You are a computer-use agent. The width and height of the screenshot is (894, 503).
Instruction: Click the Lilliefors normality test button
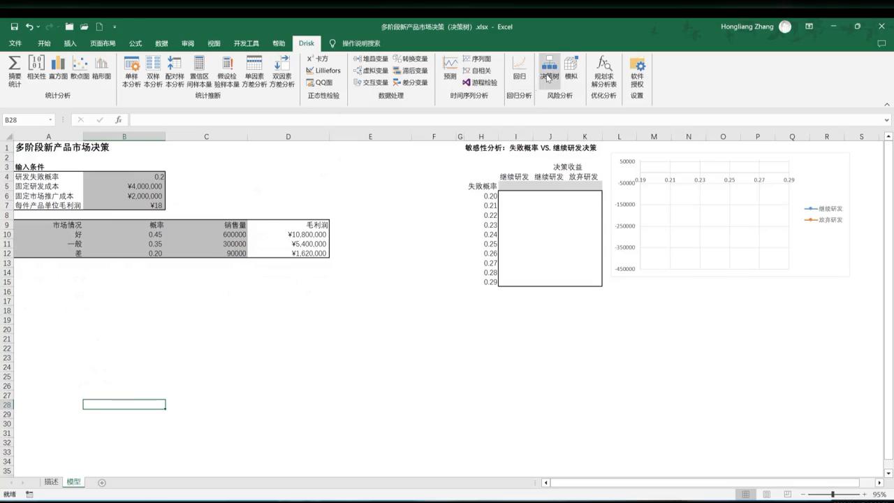323,71
